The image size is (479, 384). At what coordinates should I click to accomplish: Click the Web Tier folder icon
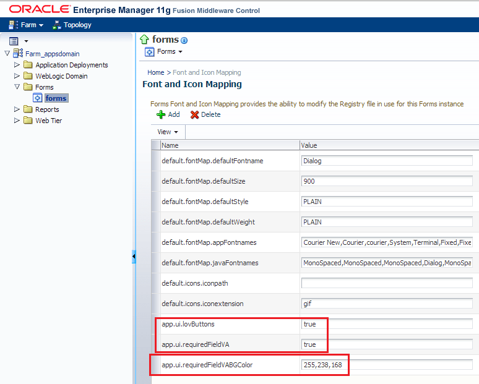pyautogui.click(x=28, y=120)
